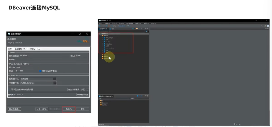Image resolution: width=272 pixels, height=127 pixels.
Task: Minimize the database navigator panel
Action: tap(146, 29)
